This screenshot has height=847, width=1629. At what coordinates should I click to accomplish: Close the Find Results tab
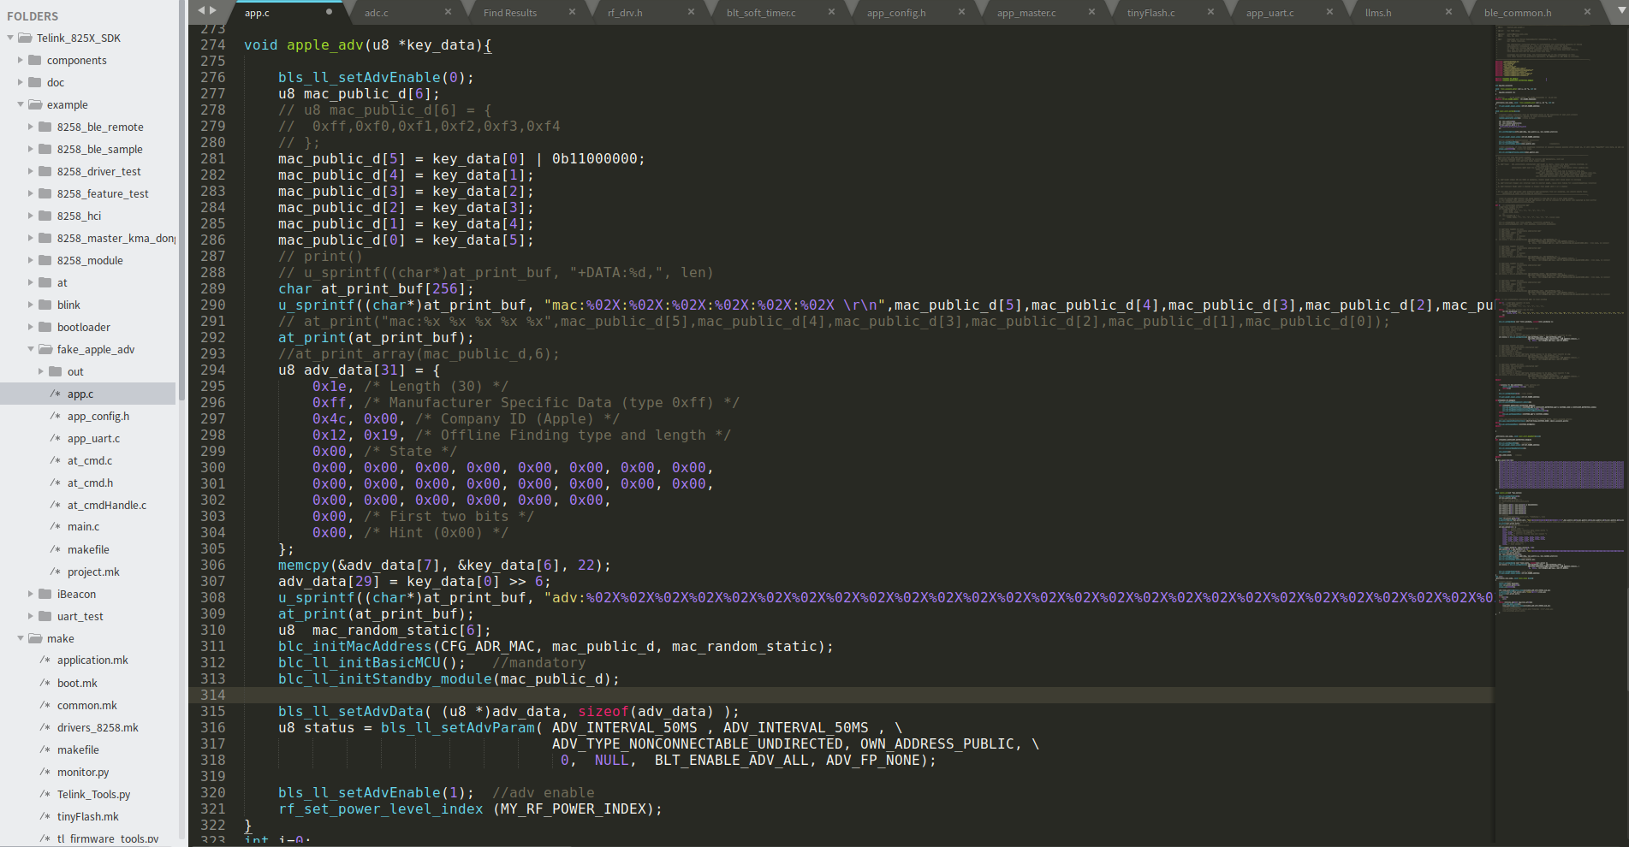[572, 12]
